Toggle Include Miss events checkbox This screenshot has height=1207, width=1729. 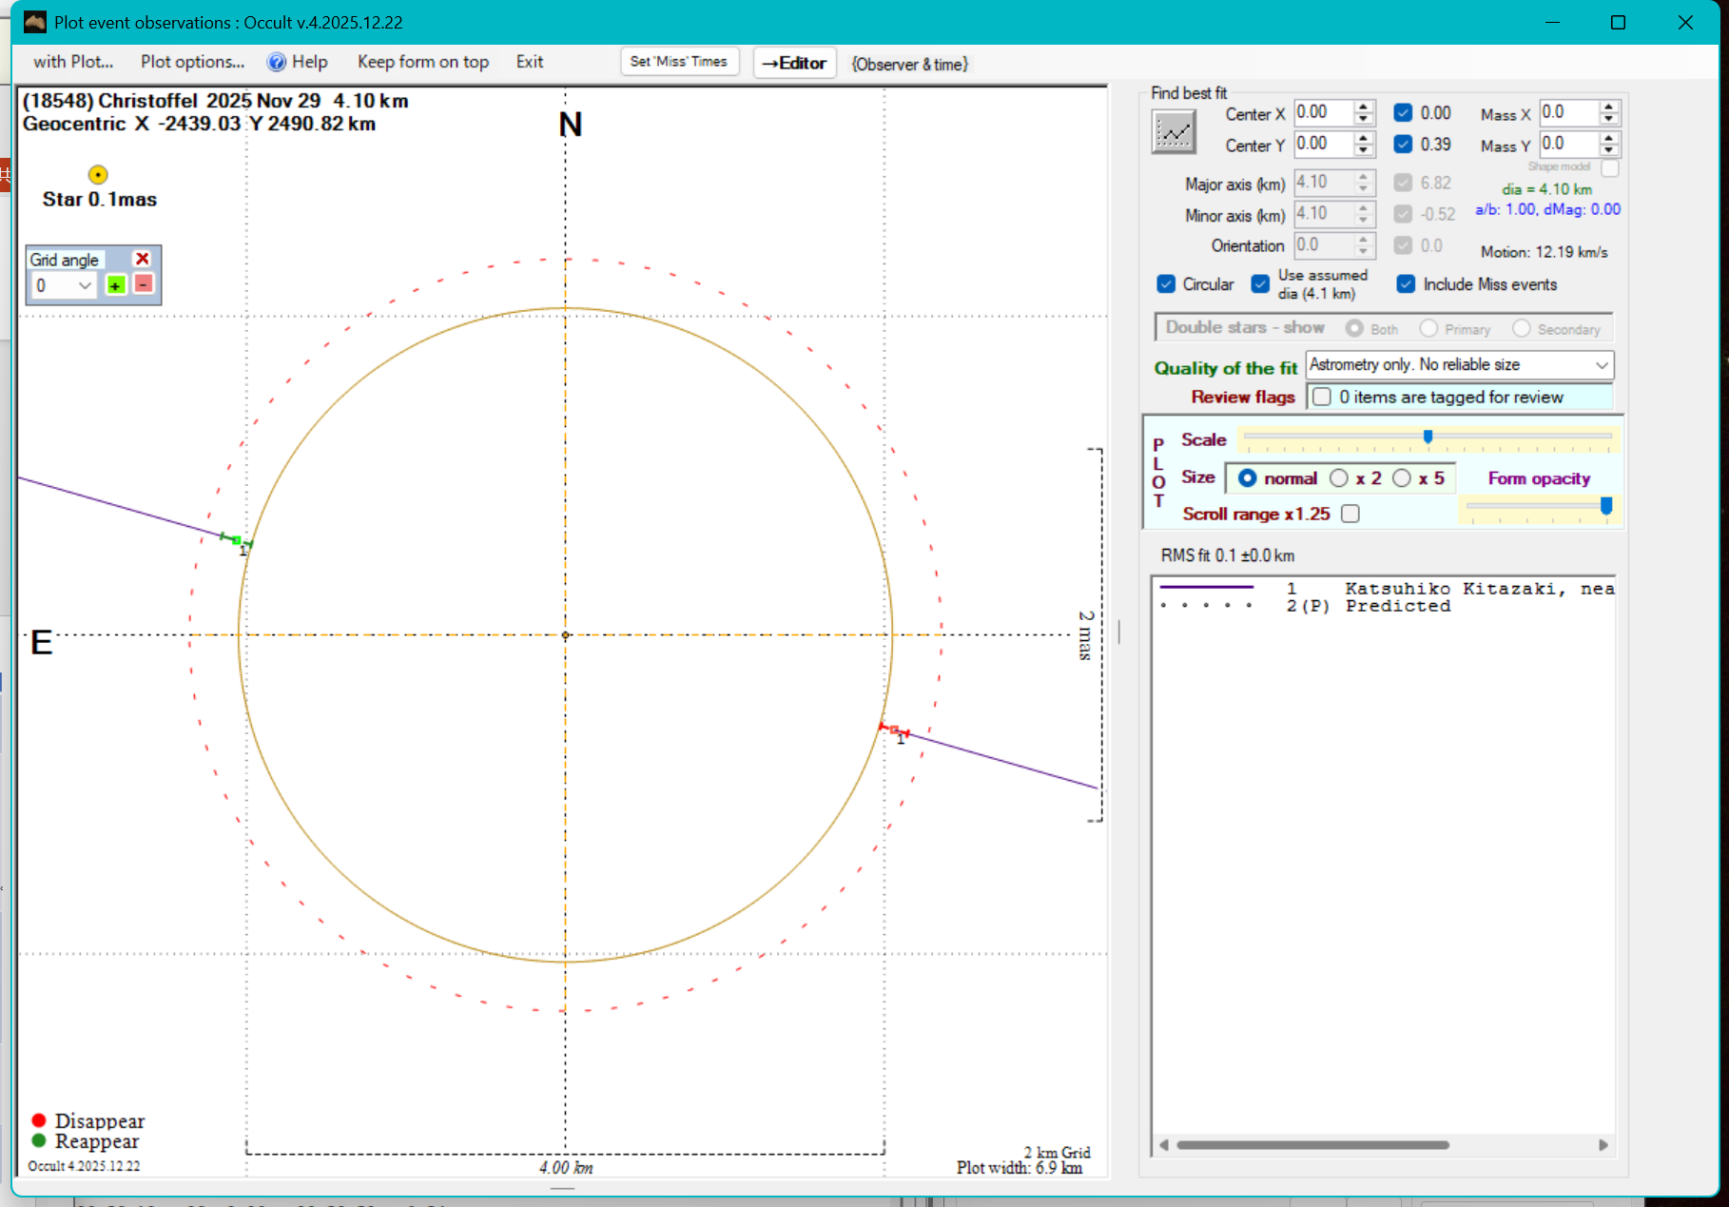tap(1406, 284)
